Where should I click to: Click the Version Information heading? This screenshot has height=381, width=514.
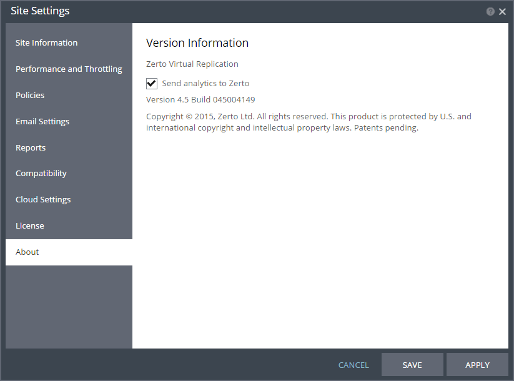pyautogui.click(x=197, y=43)
